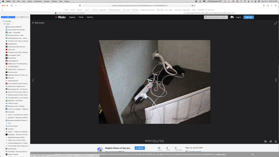Go to the next photo arrow

click(x=276, y=80)
